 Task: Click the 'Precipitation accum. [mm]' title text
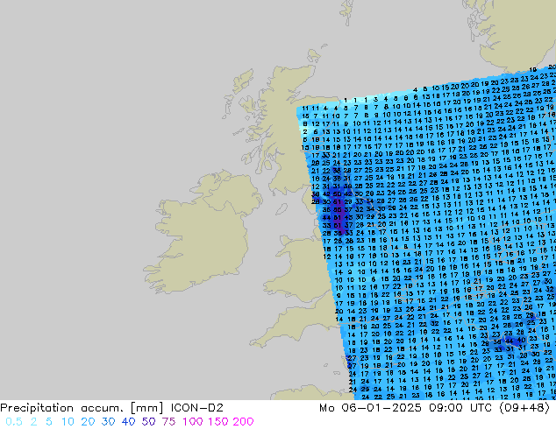tap(82, 408)
